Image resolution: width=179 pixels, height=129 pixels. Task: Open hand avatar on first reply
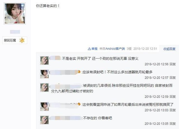[x=44, y=60]
